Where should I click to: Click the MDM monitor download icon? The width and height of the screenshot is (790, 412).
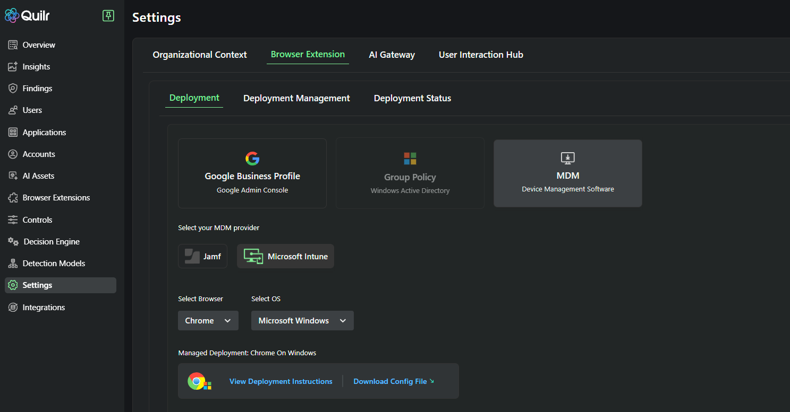568,158
